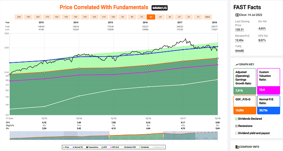Show the 1Y time range
Image resolution: width=283 pixels, height=151 pixels.
198,17
